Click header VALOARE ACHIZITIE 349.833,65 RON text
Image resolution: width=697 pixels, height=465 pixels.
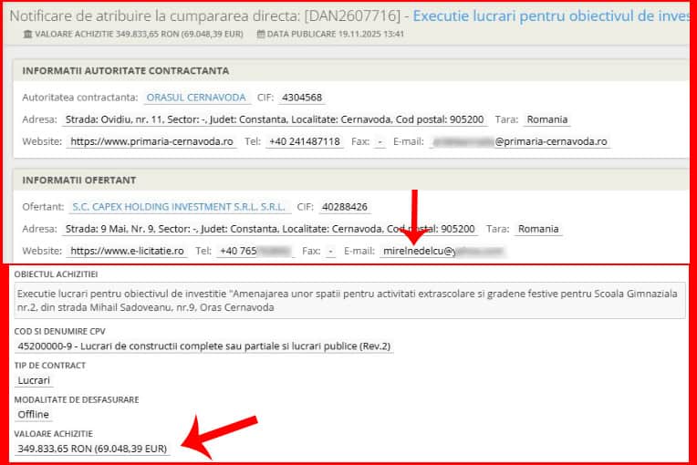click(x=140, y=34)
